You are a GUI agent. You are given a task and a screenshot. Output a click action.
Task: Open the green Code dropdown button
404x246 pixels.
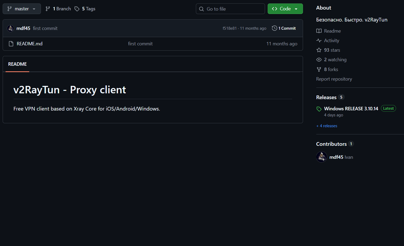click(x=285, y=9)
